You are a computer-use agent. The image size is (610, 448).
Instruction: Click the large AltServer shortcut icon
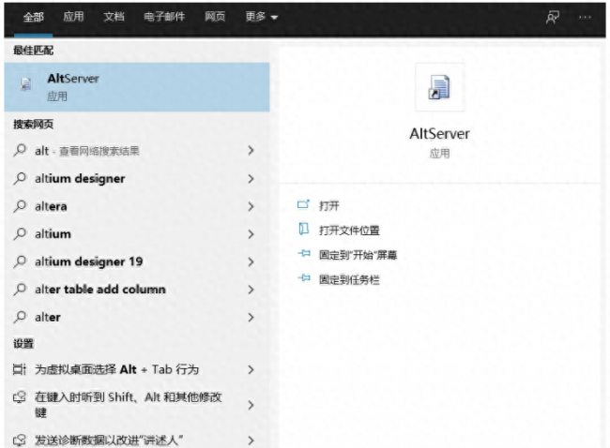(x=439, y=87)
